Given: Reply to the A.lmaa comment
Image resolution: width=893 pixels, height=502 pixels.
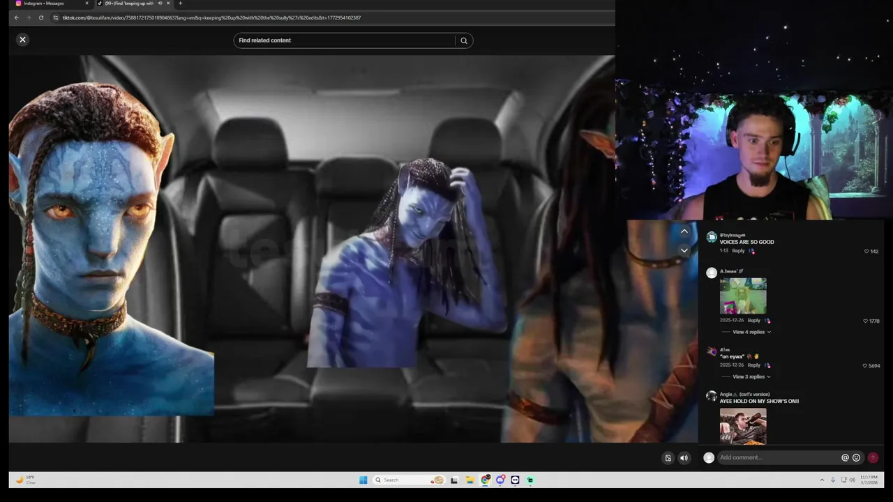Looking at the screenshot, I should coord(754,321).
